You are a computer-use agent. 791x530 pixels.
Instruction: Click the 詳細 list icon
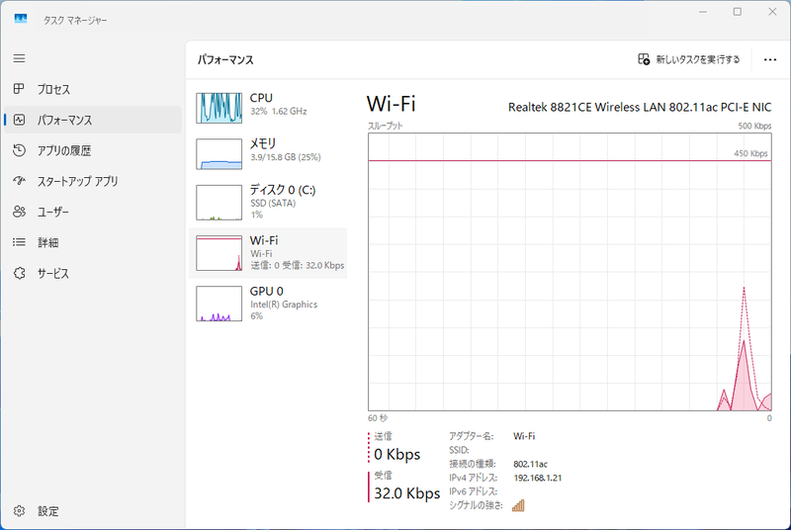19,242
